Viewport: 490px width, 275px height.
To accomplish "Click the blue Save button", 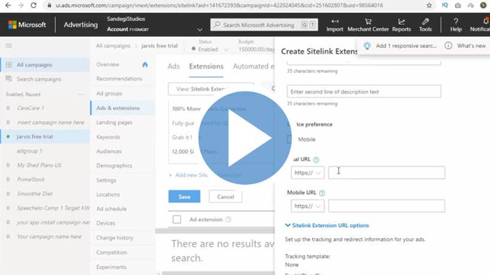I will pyautogui.click(x=184, y=197).
